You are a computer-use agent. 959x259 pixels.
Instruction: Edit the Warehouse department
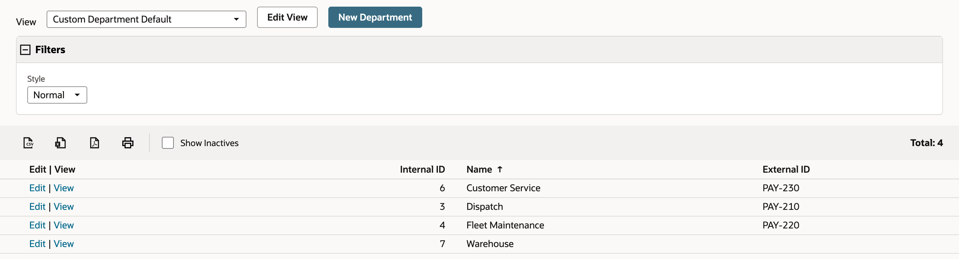pos(37,244)
